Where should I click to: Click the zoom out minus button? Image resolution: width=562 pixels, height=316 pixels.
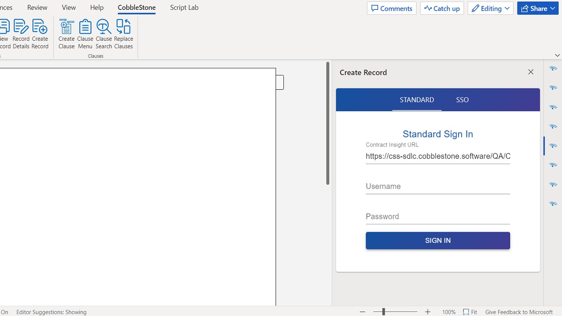(362, 312)
